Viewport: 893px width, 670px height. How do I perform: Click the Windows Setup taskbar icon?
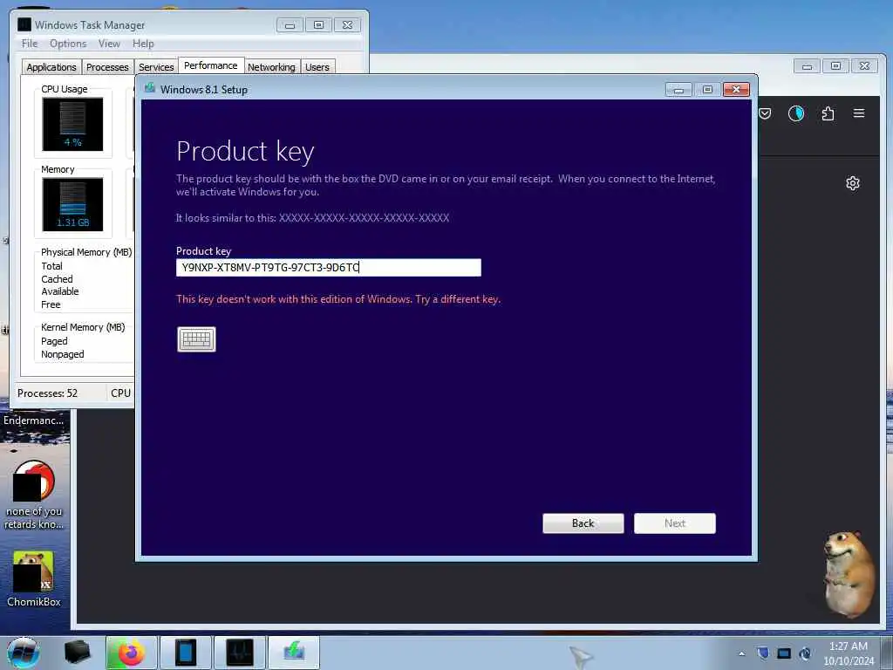click(294, 653)
